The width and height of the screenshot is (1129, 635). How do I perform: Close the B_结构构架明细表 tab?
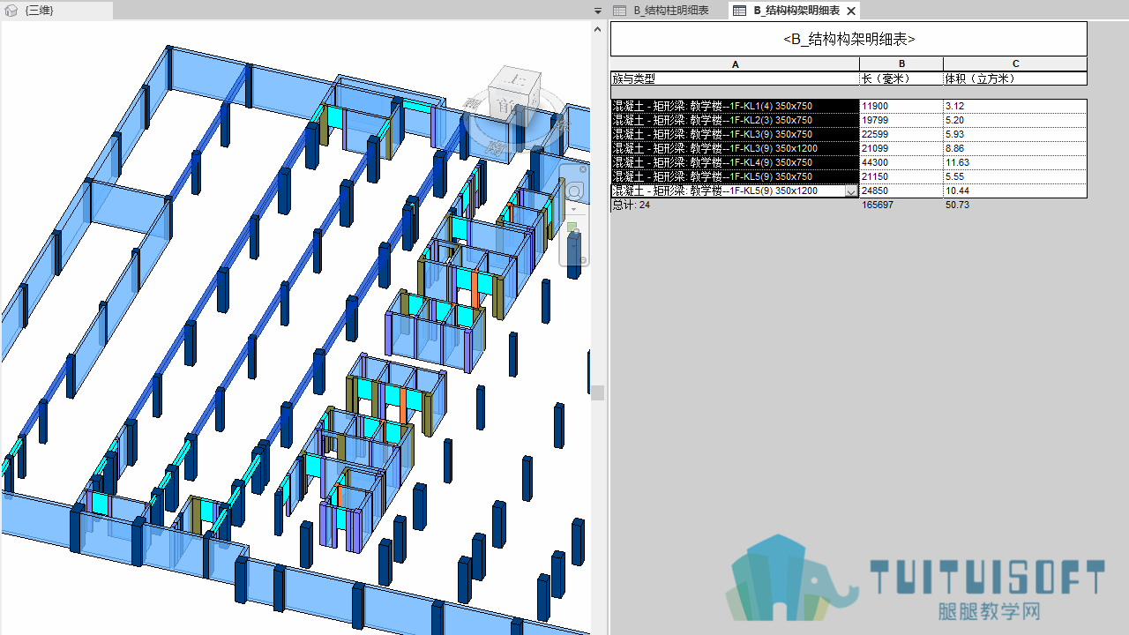850,11
